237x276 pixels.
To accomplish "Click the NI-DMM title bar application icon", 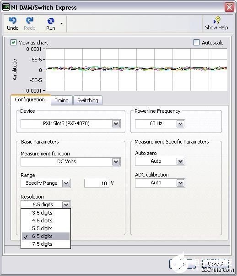I will (x=6, y=7).
